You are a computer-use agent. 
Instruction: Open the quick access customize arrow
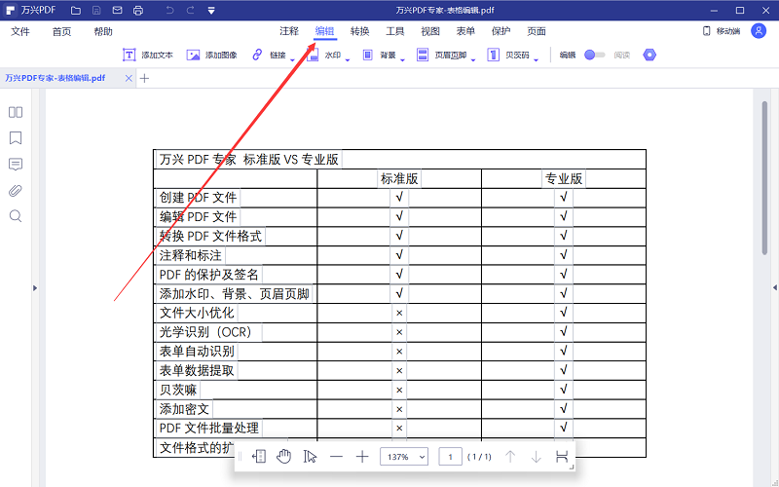(x=211, y=11)
